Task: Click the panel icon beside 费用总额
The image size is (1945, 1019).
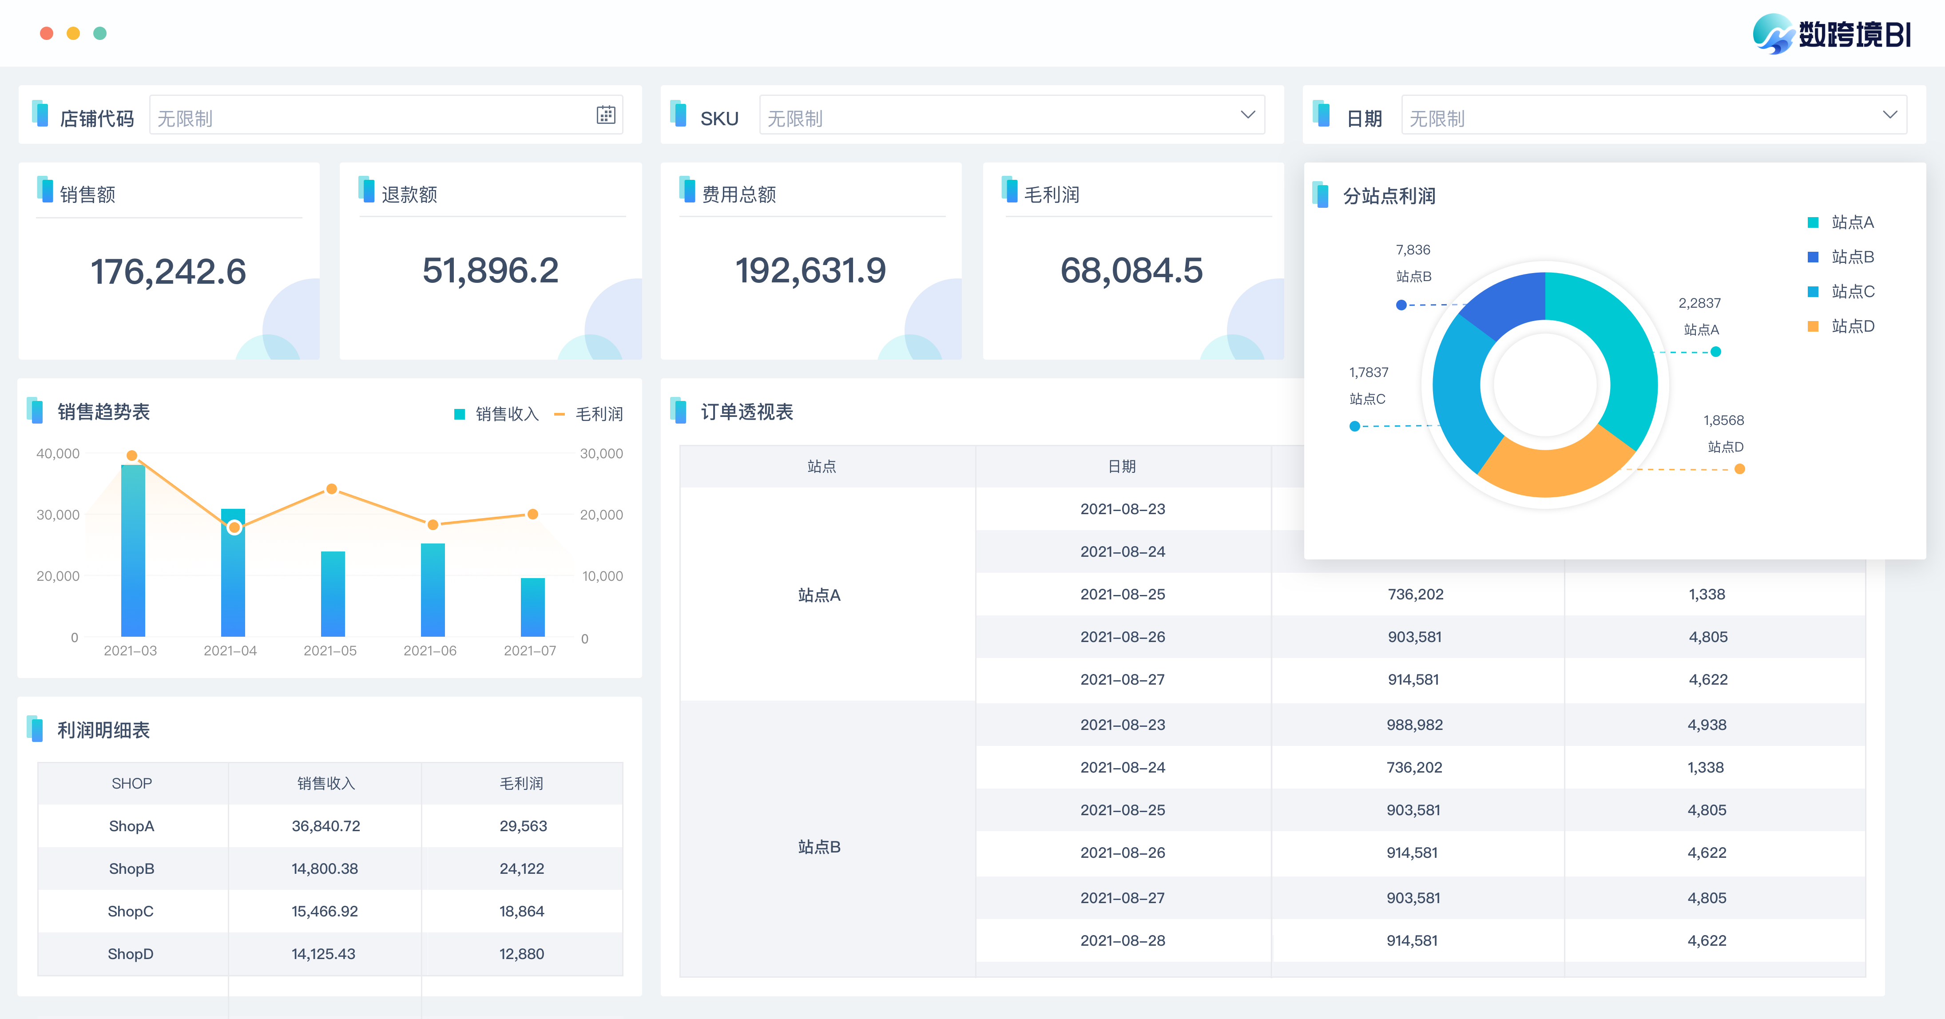Action: 687,190
